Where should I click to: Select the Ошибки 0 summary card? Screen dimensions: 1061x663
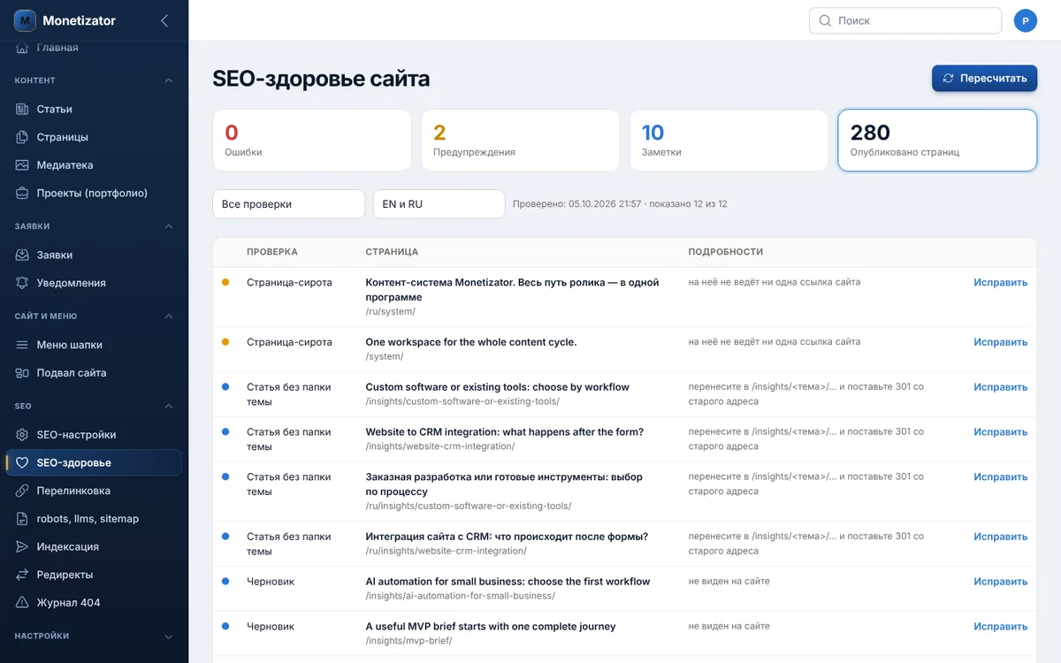(312, 141)
